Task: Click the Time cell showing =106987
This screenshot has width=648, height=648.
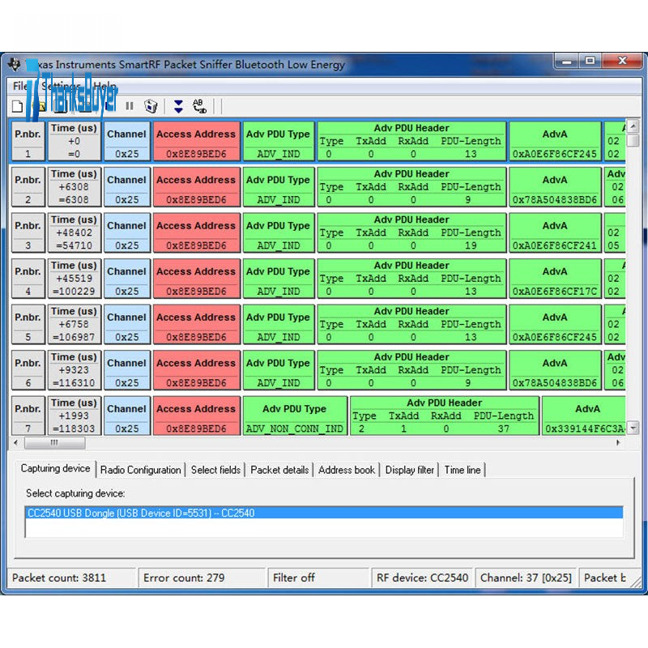Action: 74,324
